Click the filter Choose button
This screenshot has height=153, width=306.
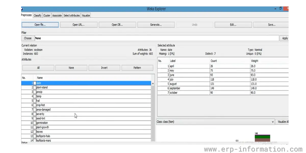[x=28, y=38]
